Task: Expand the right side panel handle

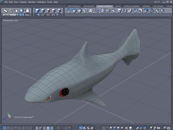Action: 172,71
